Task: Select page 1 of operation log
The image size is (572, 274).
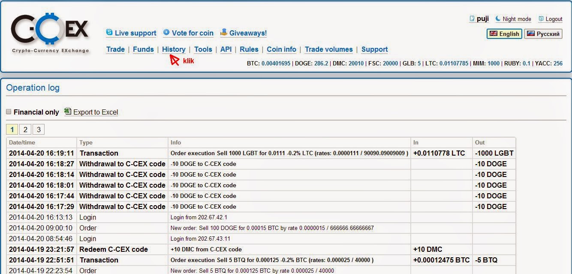Action: pyautogui.click(x=12, y=130)
